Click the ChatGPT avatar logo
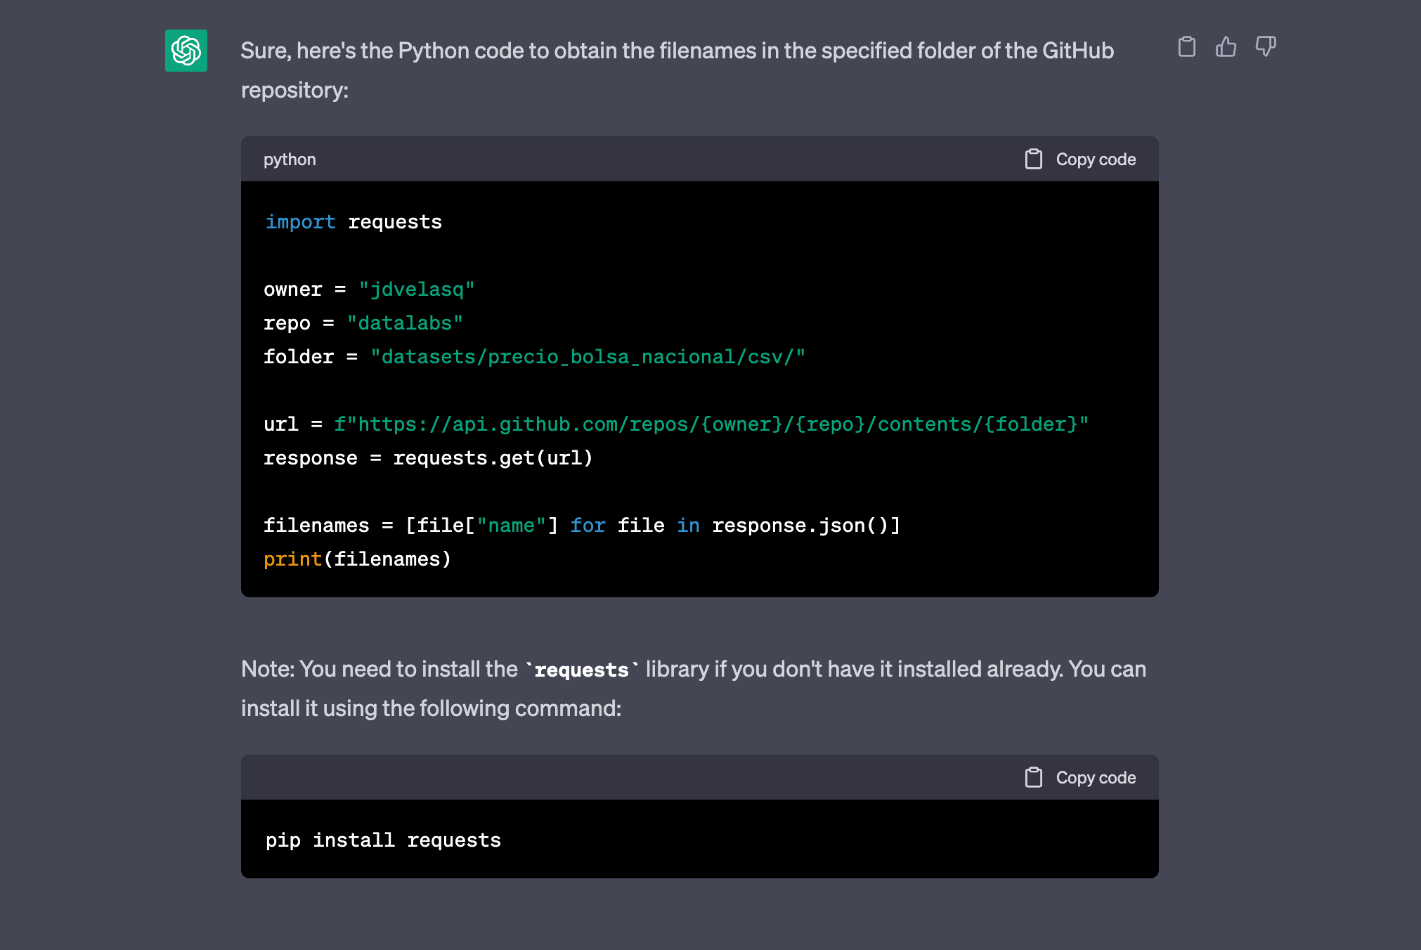The width and height of the screenshot is (1421, 950). 186,51
